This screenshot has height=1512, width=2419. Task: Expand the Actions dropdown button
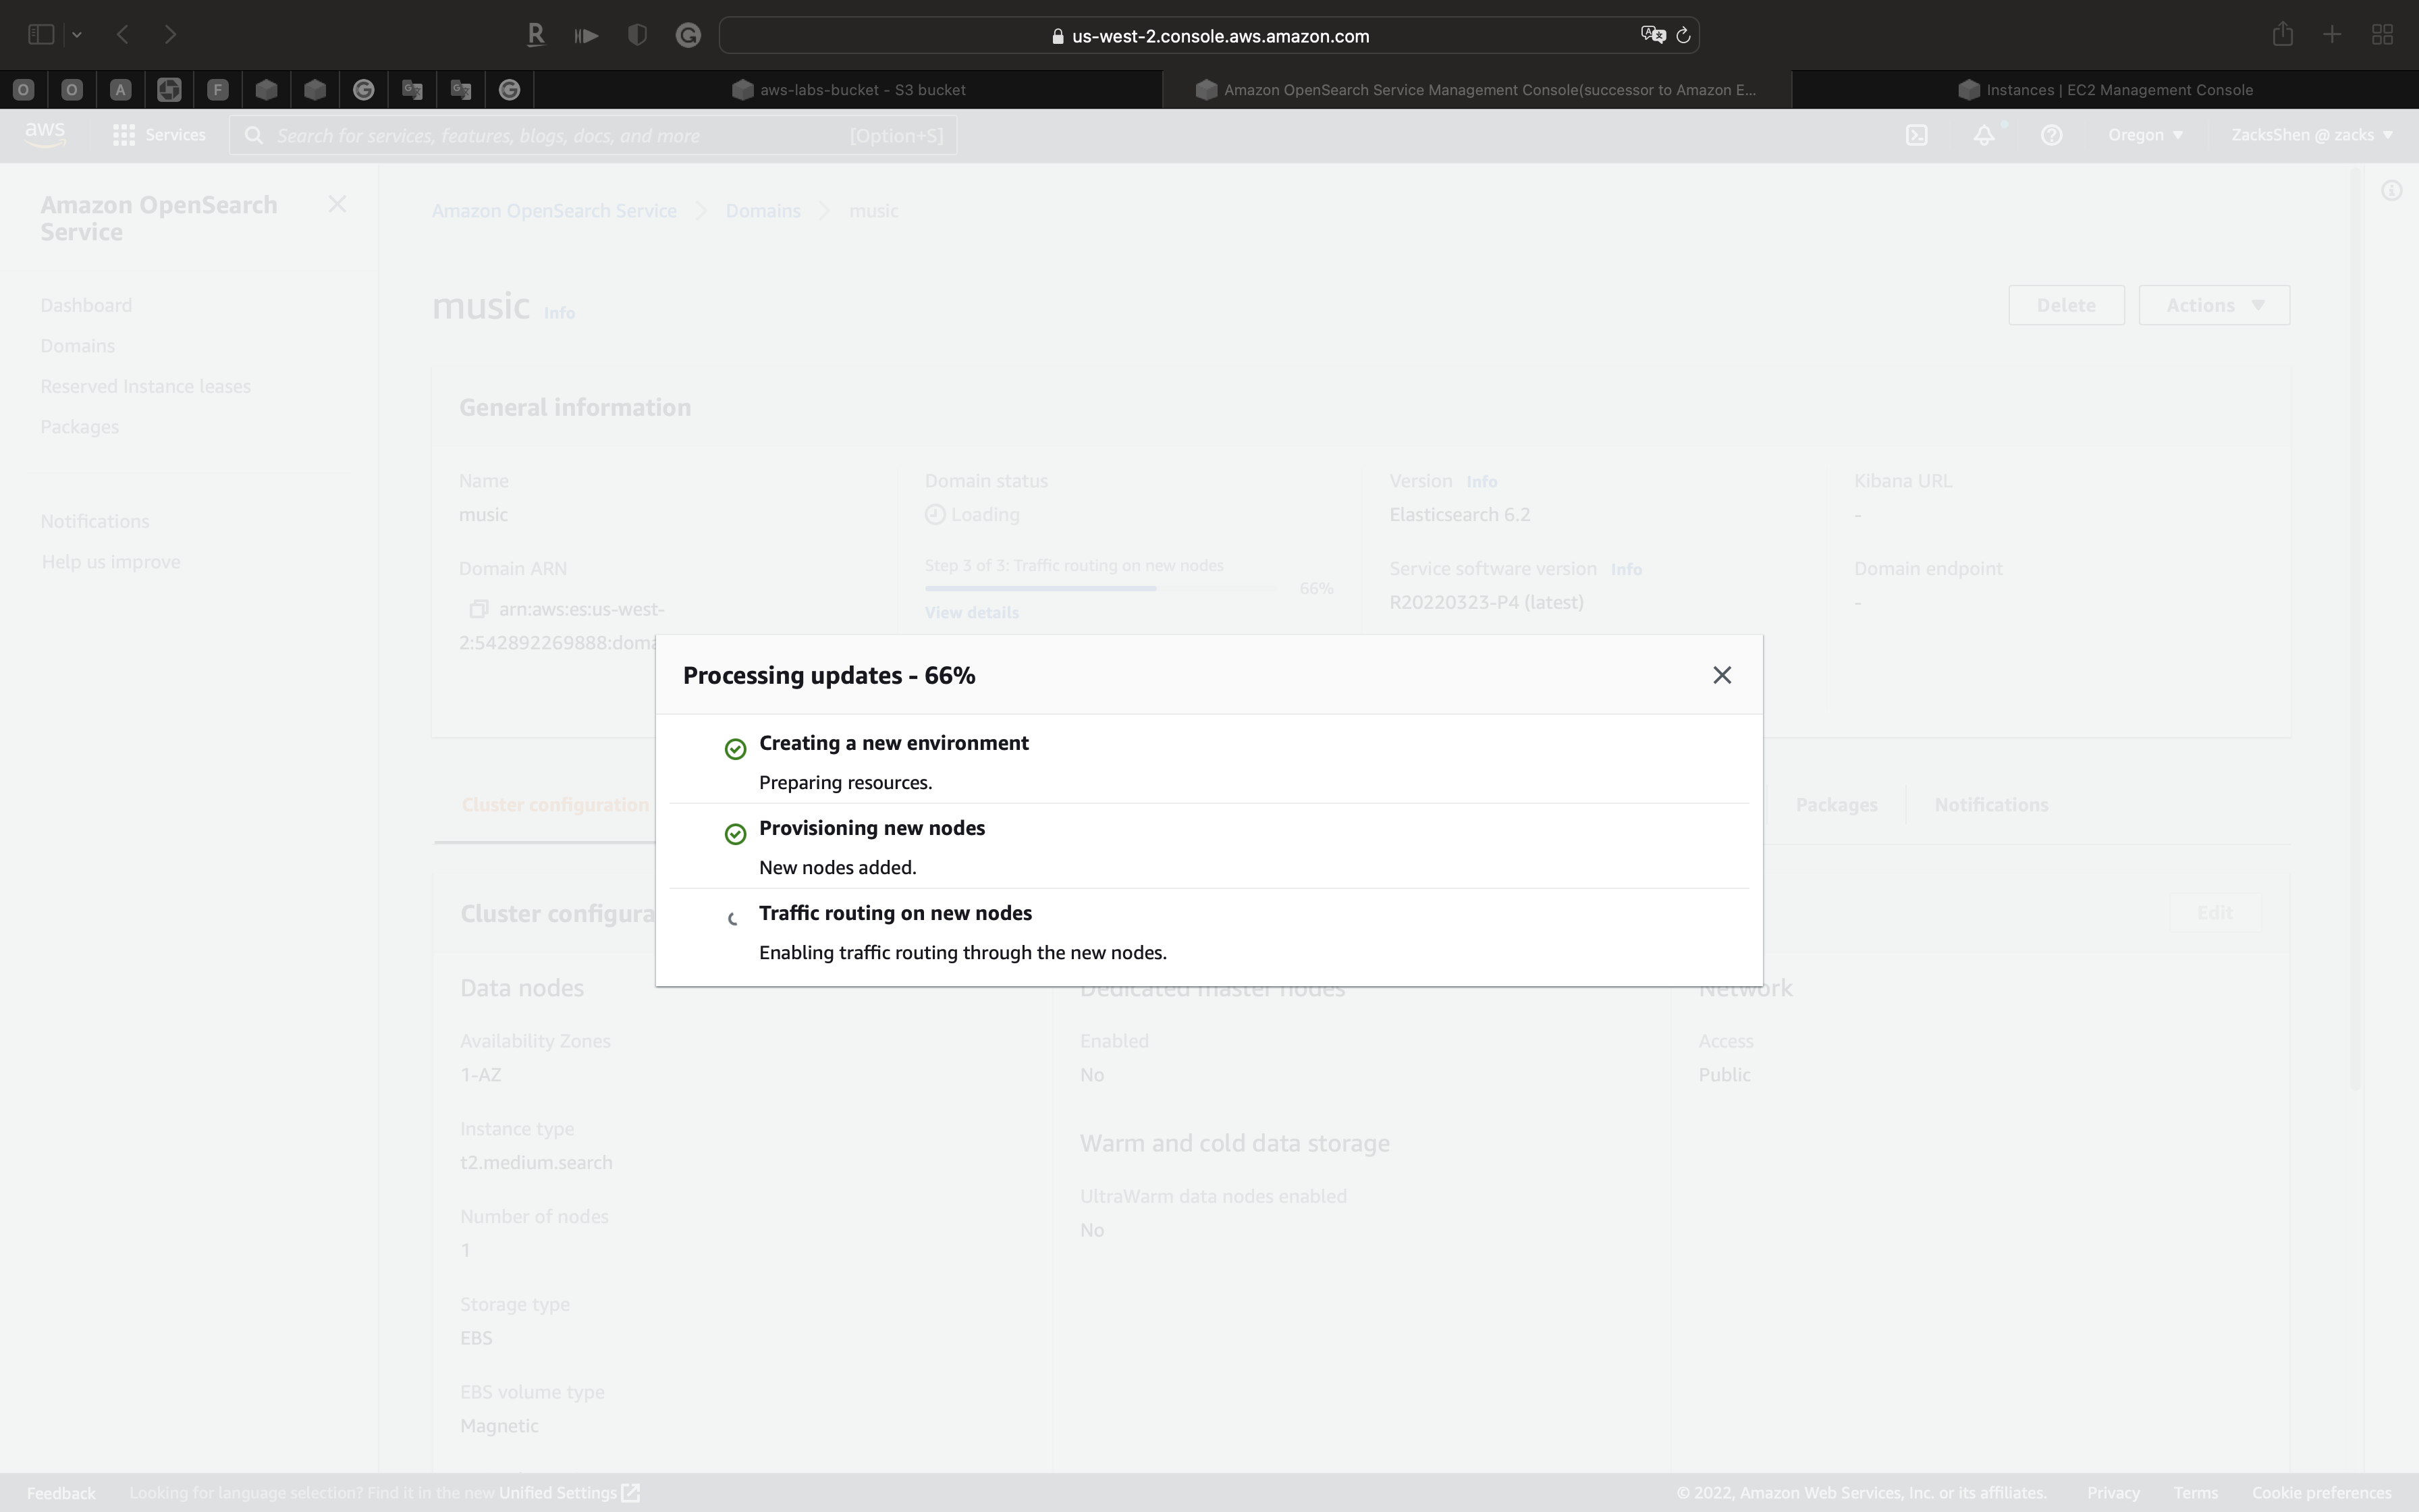(2214, 305)
